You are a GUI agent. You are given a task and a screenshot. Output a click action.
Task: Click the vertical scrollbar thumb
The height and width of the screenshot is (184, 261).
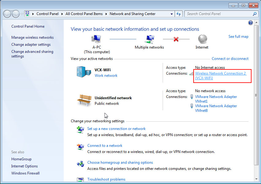(x=256, y=95)
